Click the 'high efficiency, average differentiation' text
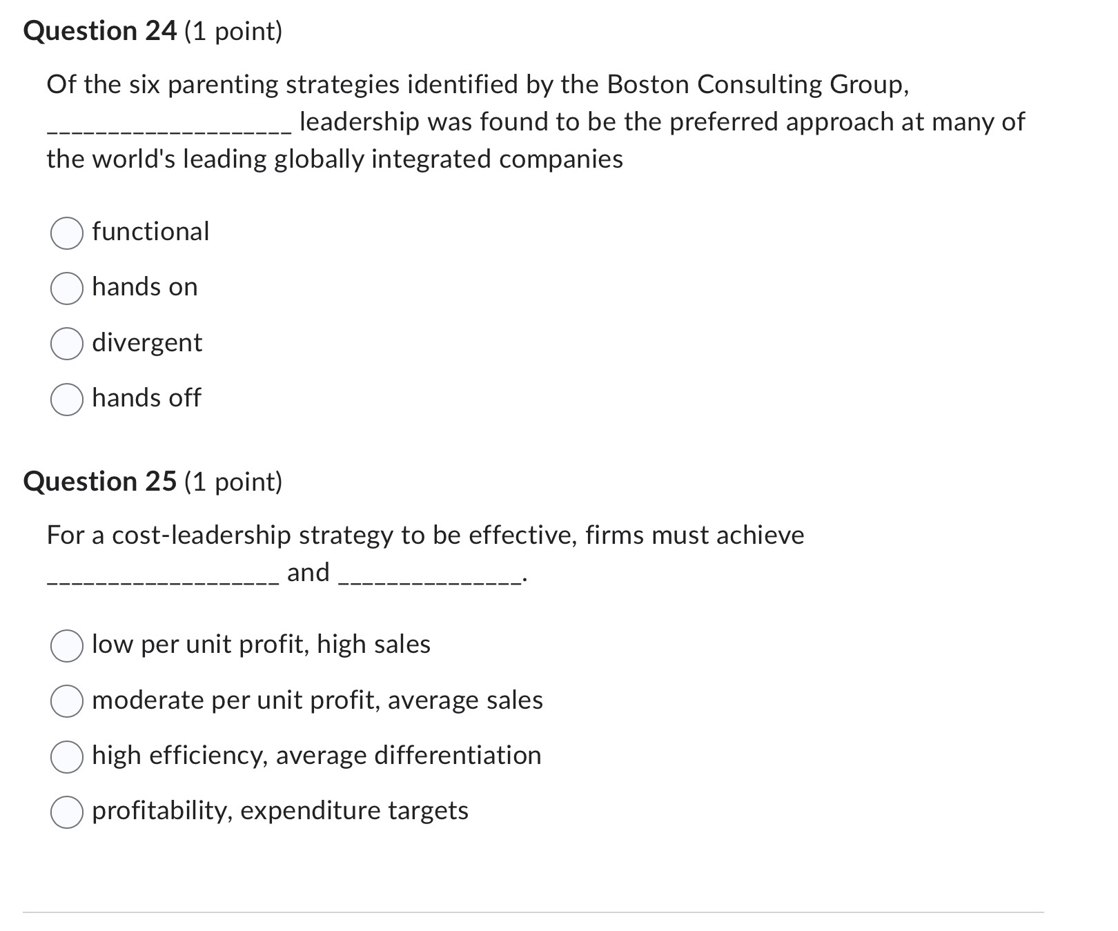 (x=315, y=755)
